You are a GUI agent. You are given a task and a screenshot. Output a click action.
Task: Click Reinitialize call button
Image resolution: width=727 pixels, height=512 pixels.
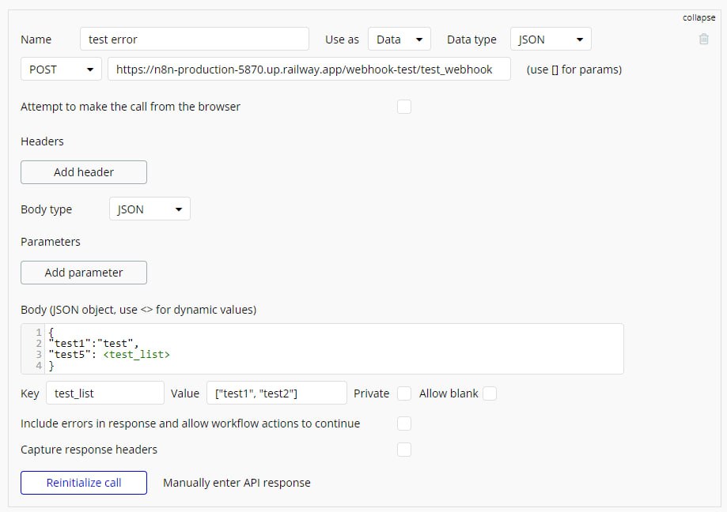[x=84, y=483]
